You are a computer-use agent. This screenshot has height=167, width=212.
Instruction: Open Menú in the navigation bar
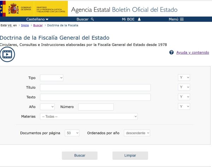tap(176, 19)
